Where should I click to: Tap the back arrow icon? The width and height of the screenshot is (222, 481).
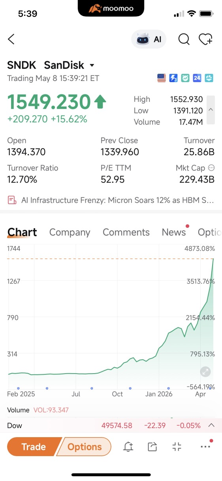11,39
